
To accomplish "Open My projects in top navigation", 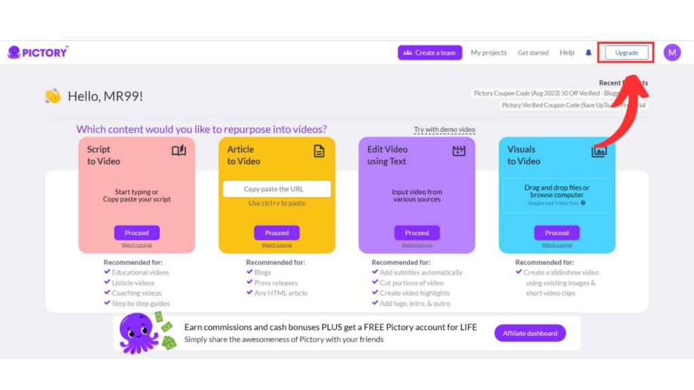I will 489,53.
